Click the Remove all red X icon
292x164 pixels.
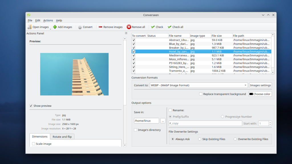click(x=129, y=27)
